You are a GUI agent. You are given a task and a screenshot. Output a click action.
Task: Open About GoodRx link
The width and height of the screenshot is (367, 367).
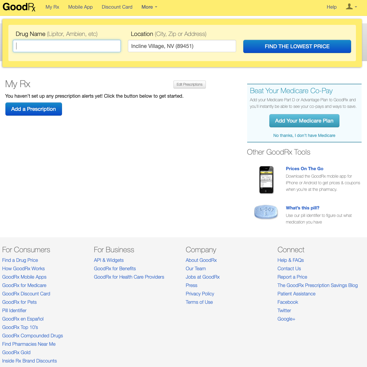[x=201, y=260]
